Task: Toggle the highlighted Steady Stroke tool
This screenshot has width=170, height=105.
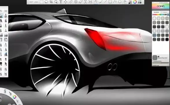Action: 96,2
